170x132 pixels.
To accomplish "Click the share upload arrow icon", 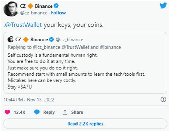I will click(x=65, y=112).
